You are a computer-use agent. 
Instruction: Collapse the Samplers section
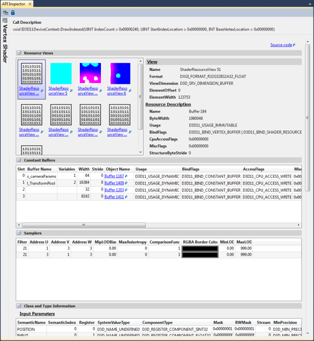point(19,233)
